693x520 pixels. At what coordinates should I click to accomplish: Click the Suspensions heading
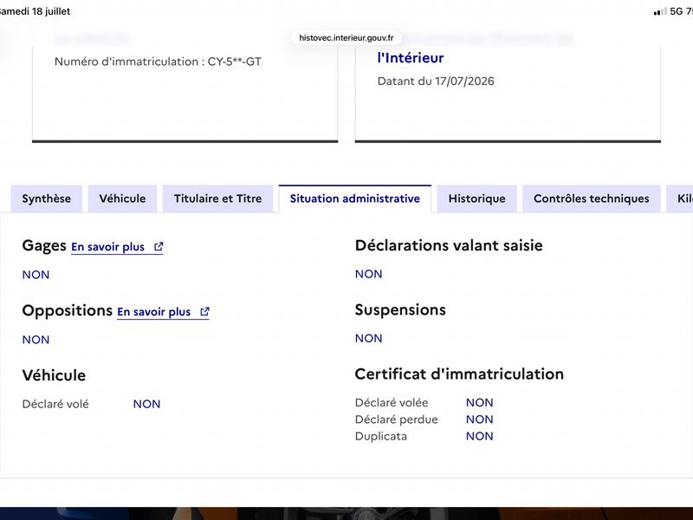400,310
